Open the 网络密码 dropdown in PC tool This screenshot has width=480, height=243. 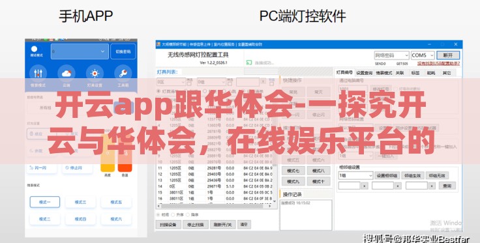pyautogui.click(x=391, y=55)
